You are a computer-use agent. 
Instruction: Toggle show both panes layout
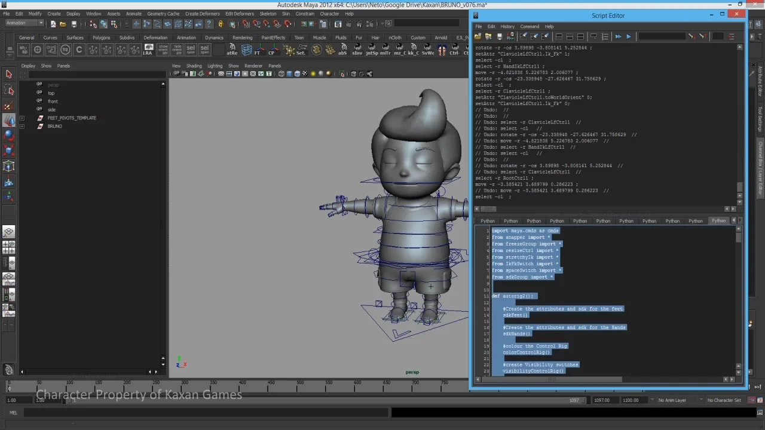(580, 36)
